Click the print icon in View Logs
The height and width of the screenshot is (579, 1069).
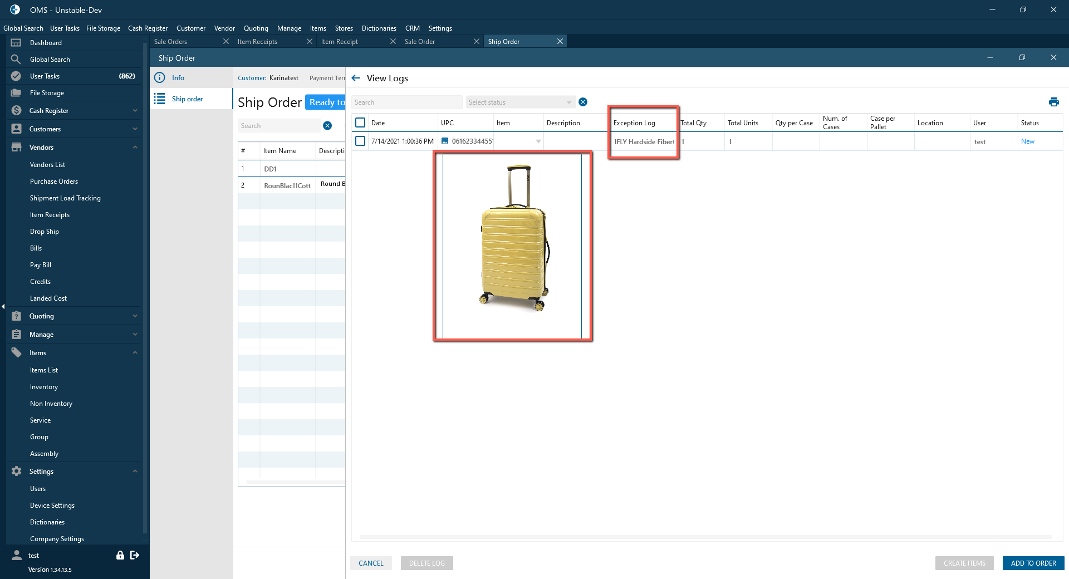[1053, 102]
